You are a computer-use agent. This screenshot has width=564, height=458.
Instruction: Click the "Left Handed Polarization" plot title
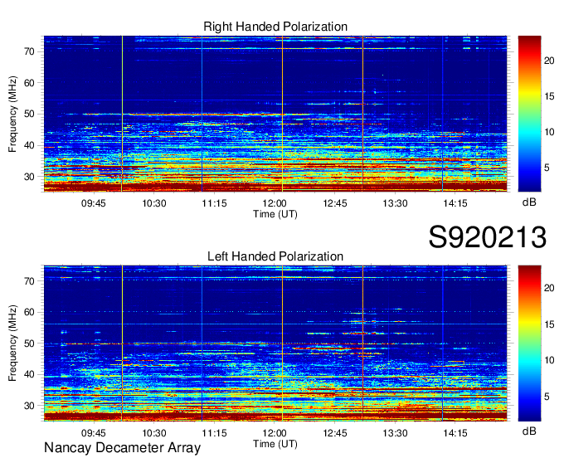pyautogui.click(x=275, y=256)
